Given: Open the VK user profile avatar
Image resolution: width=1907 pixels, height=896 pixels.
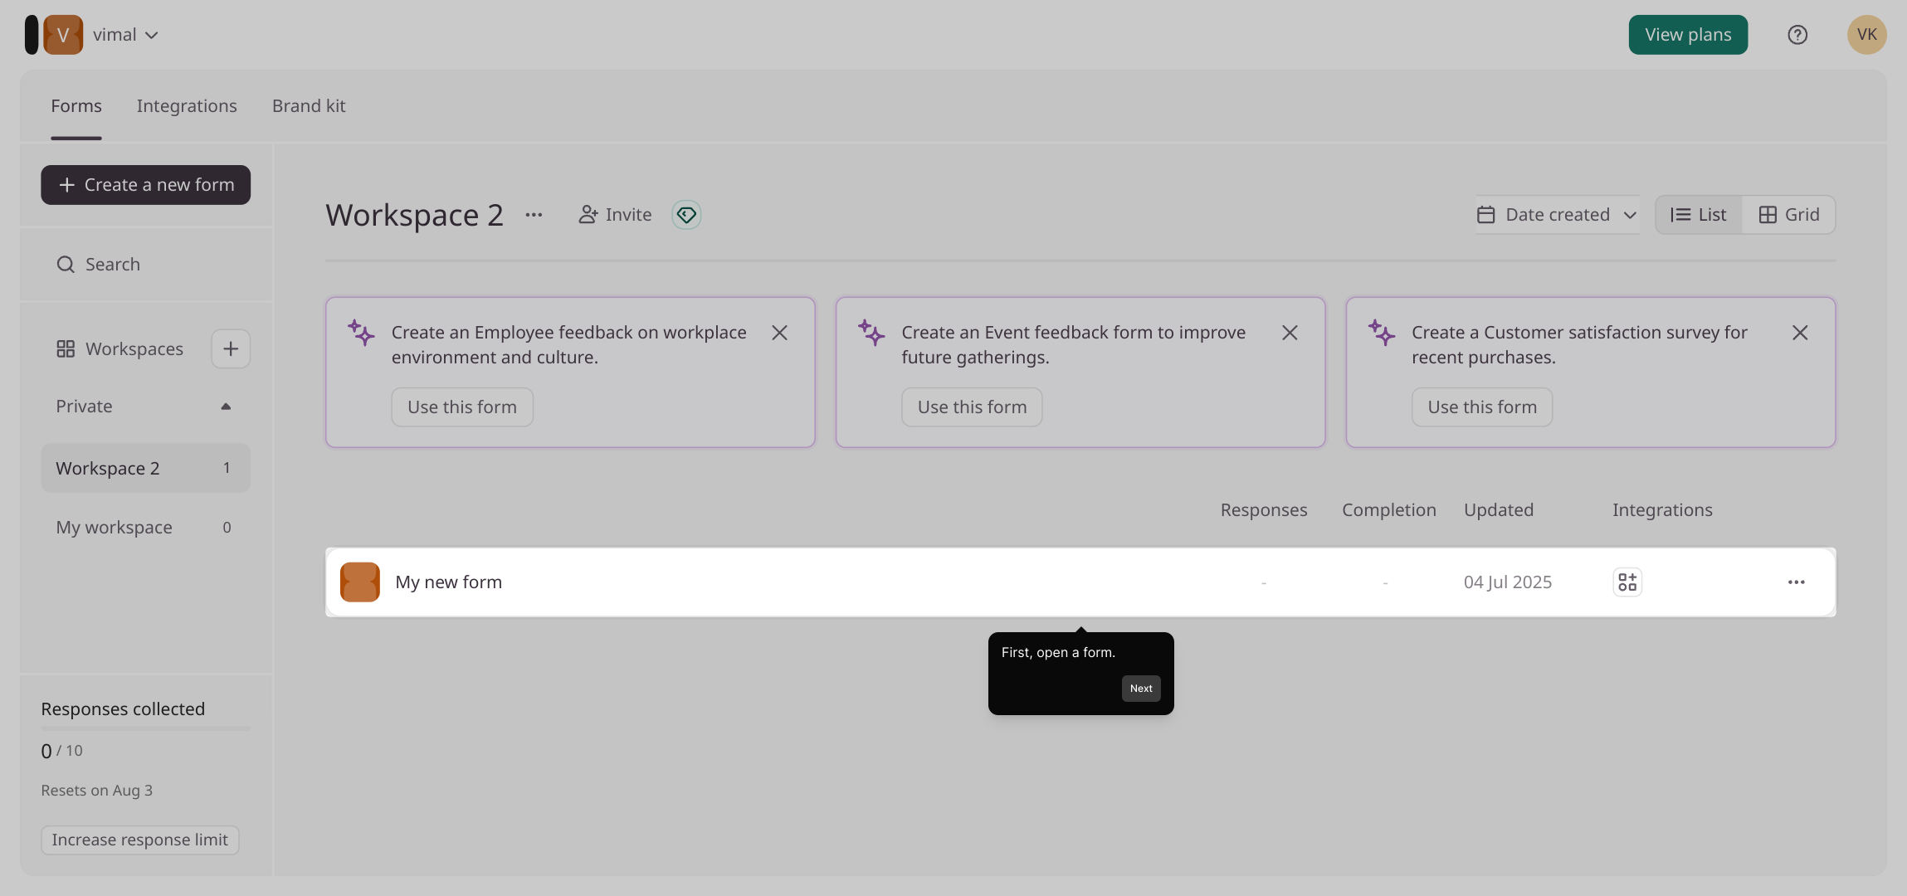Looking at the screenshot, I should coord(1867,35).
